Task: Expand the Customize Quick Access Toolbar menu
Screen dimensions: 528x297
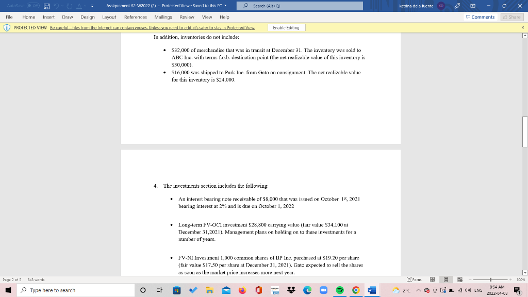Action: pos(92,6)
